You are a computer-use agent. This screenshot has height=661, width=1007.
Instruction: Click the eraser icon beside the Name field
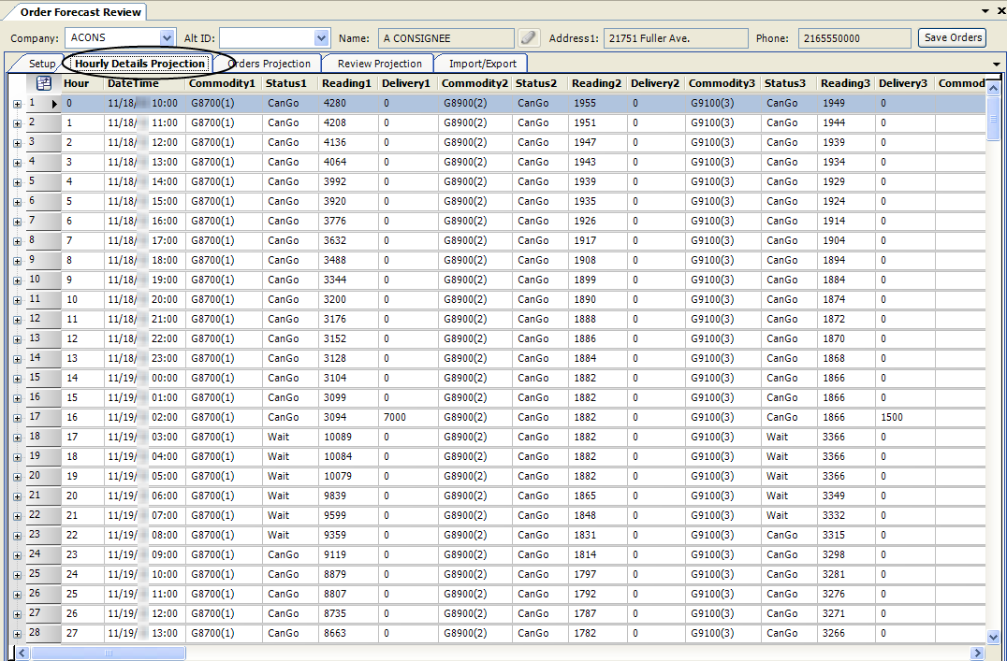point(530,38)
